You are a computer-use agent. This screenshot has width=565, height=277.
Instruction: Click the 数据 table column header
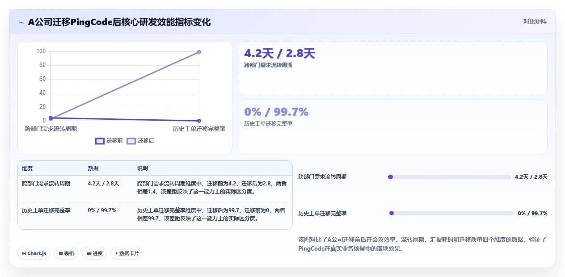(x=93, y=168)
